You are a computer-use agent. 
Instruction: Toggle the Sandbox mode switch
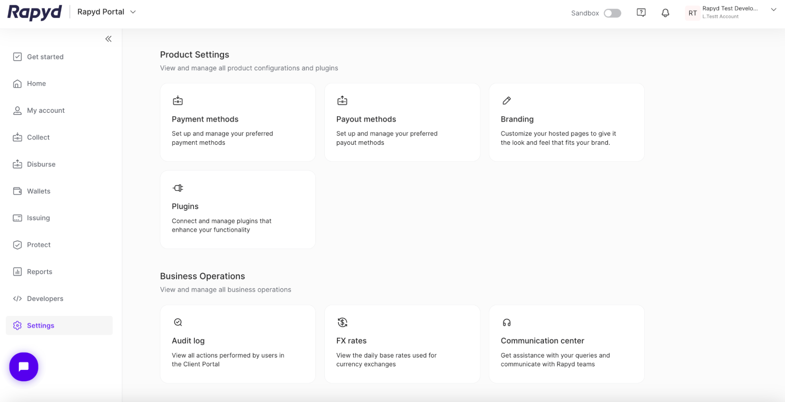[x=612, y=13]
